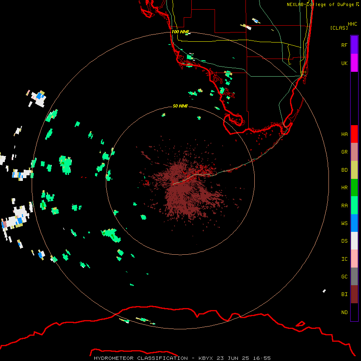
Task: Click the 50 NMI range ring label
Action: pyautogui.click(x=180, y=106)
